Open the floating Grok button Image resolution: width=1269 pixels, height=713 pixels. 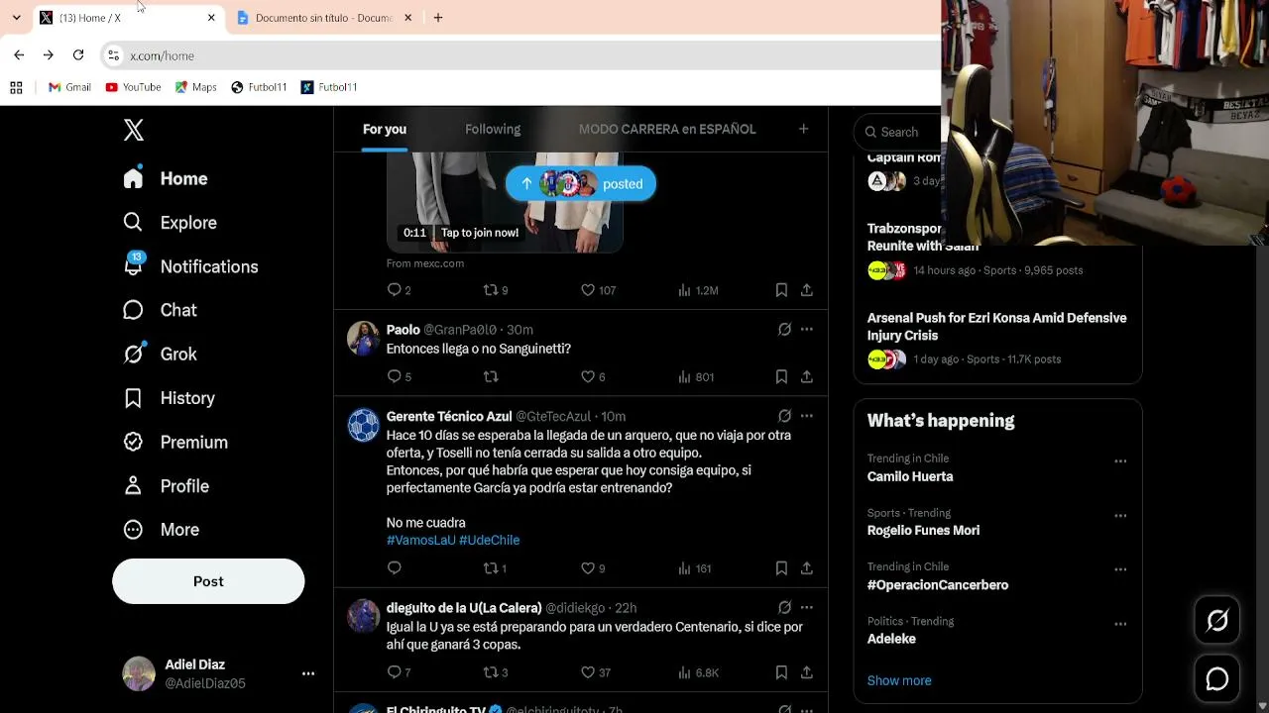[x=1217, y=621]
